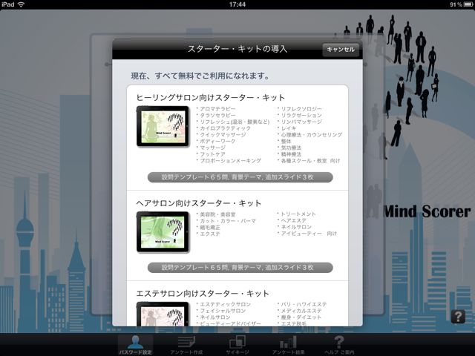475x356 pixels.
Task: Select the エステサロン向けスターター・キット title
Action: [x=203, y=294]
